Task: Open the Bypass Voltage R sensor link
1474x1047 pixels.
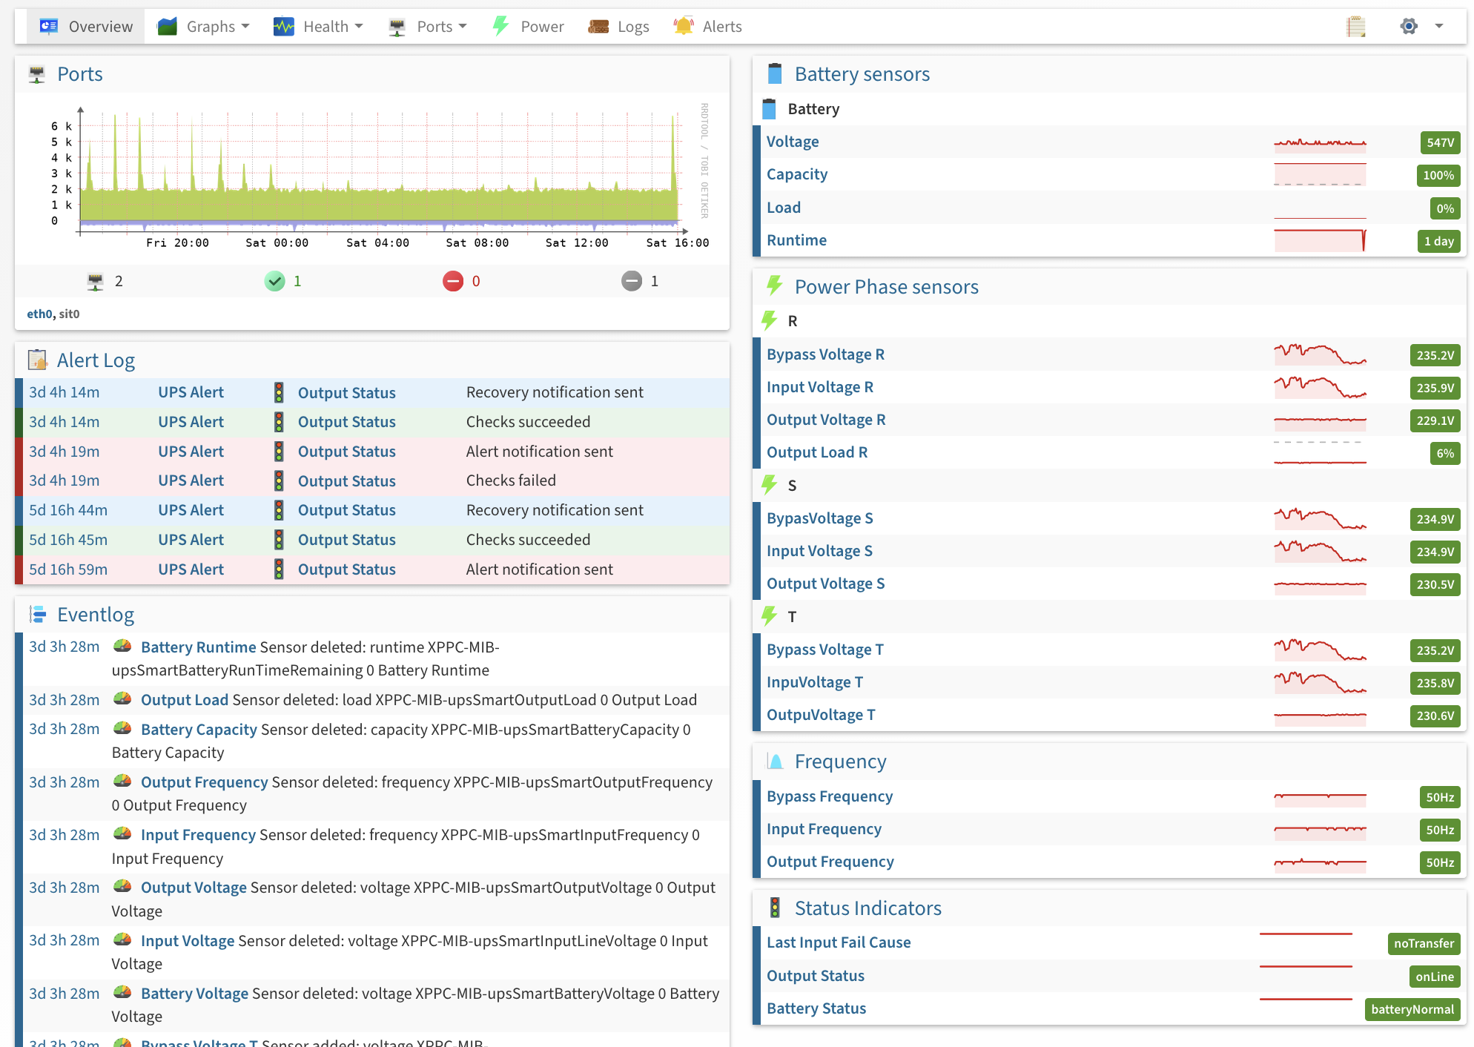Action: coord(825,354)
